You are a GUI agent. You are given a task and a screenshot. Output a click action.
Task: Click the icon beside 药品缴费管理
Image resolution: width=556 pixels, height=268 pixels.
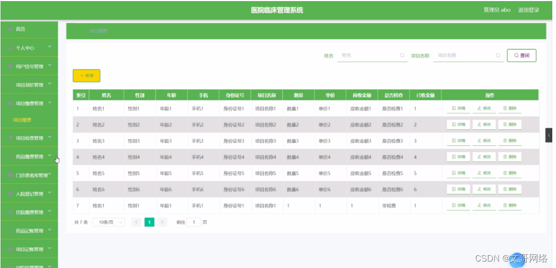(x=11, y=157)
